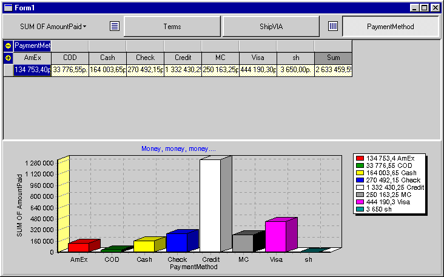Click the Terms dimension button

(172, 27)
